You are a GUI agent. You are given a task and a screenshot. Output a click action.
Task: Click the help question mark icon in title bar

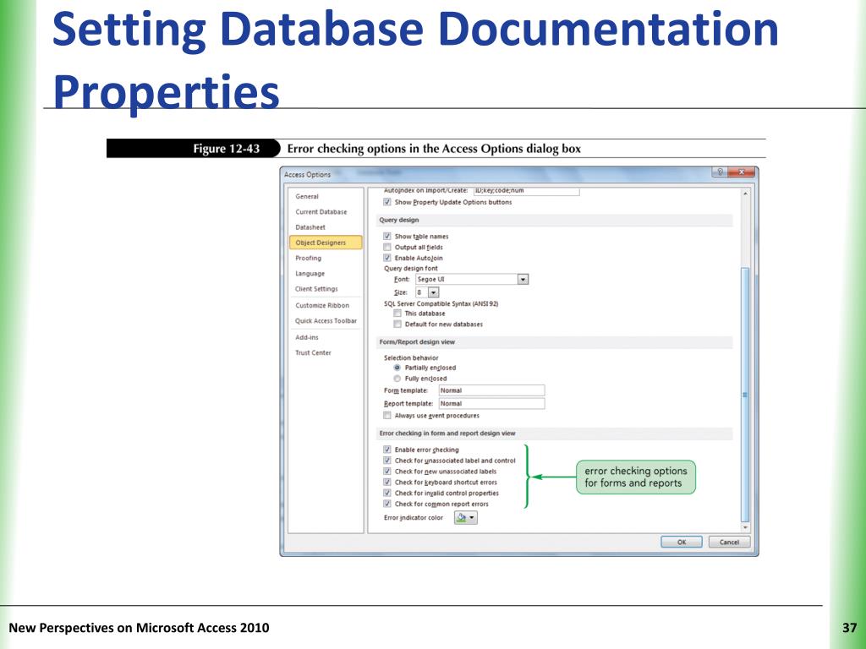[x=720, y=172]
